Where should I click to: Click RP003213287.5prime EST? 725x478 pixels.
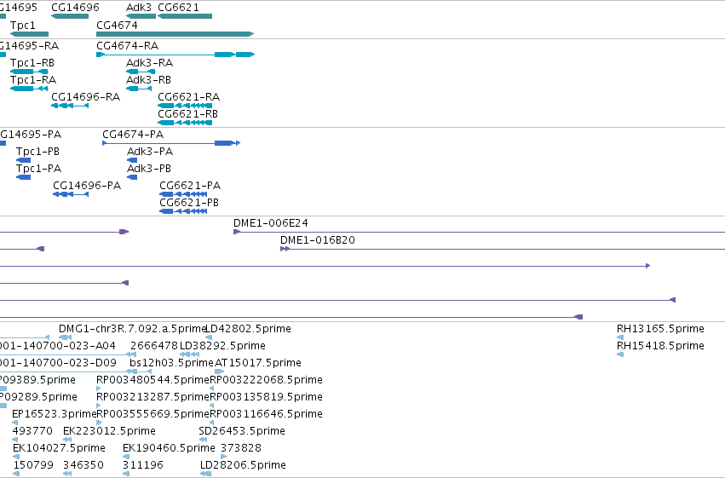pyautogui.click(x=99, y=406)
